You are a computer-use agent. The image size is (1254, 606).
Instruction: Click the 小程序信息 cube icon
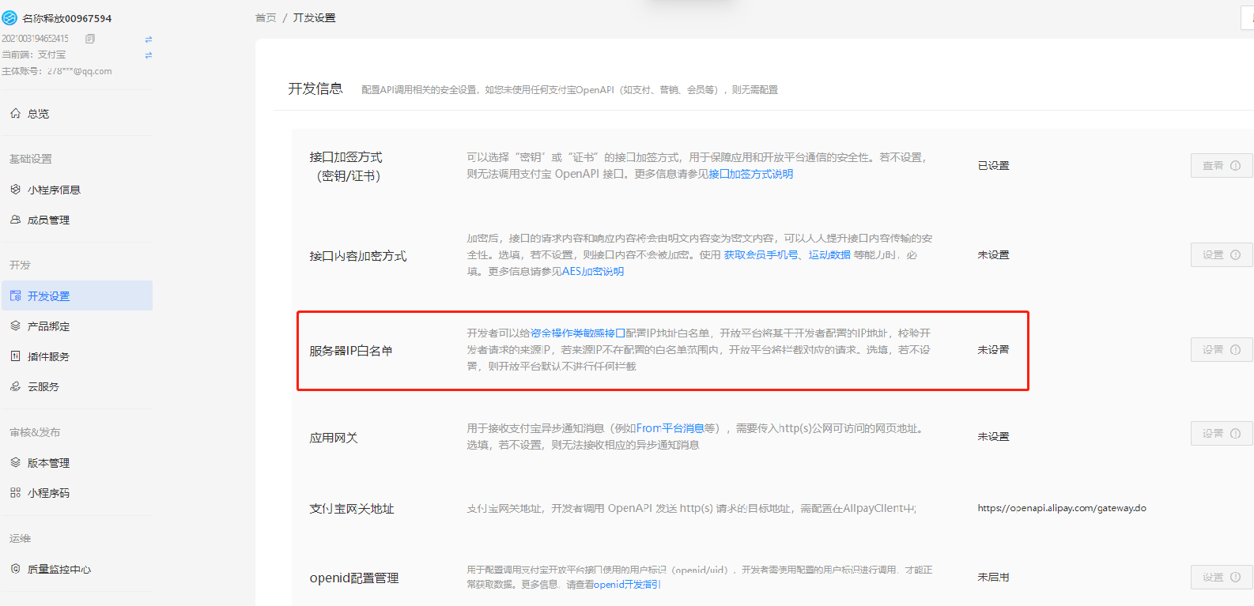point(15,190)
